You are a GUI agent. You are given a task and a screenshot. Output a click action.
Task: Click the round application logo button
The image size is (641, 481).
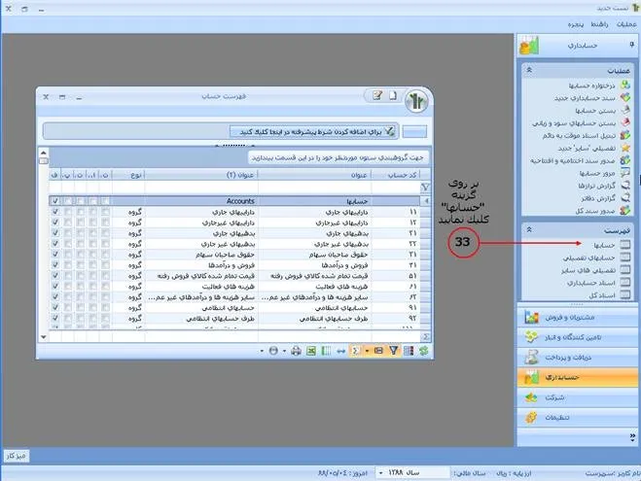(416, 101)
